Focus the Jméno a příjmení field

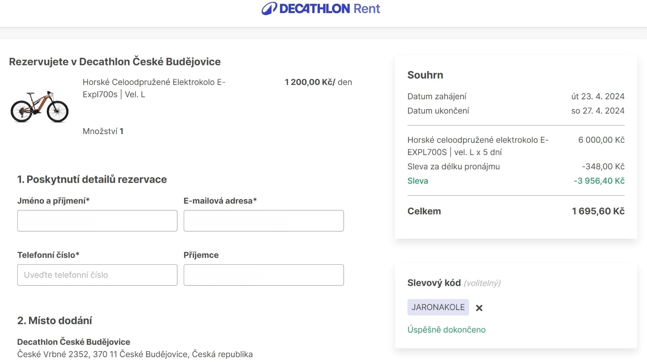point(97,221)
